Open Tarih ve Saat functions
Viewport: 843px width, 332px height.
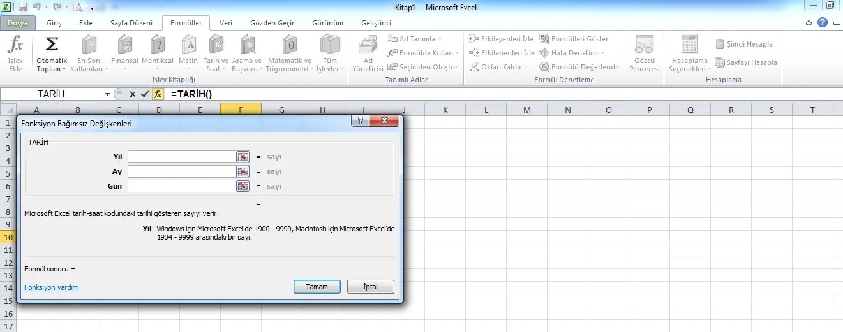point(216,54)
